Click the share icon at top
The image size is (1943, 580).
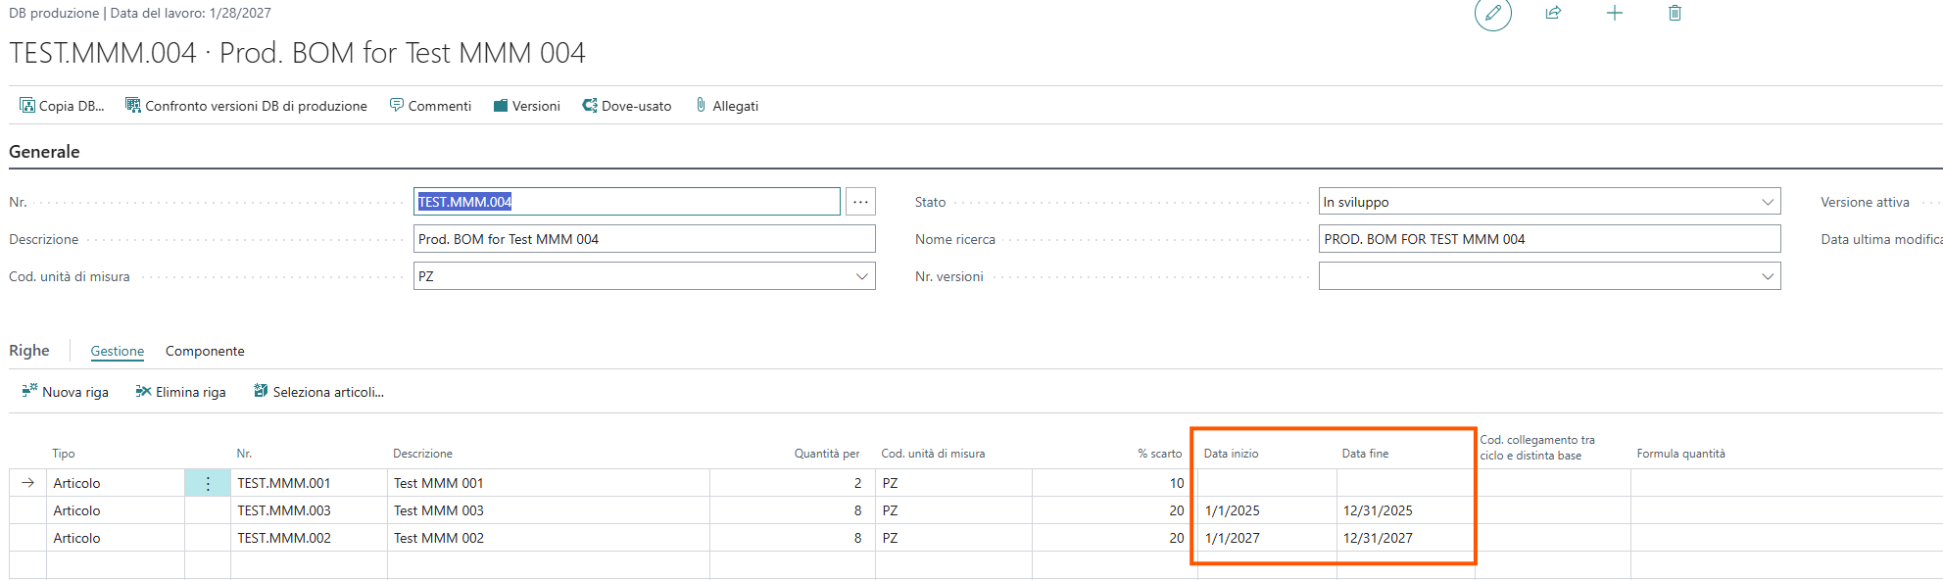coord(1553,14)
